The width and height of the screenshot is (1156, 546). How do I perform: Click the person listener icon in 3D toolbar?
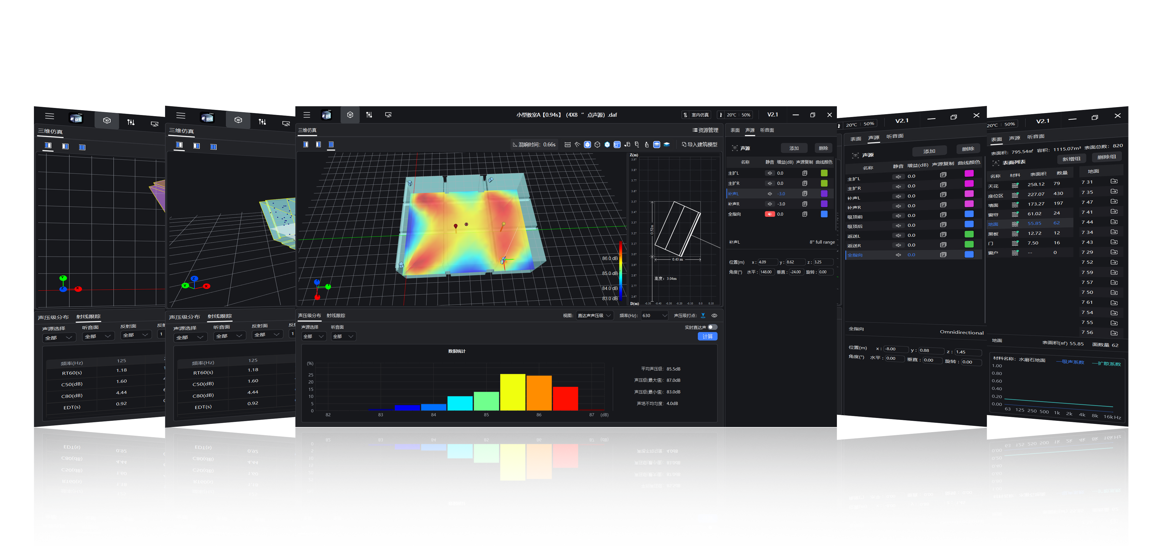point(646,144)
